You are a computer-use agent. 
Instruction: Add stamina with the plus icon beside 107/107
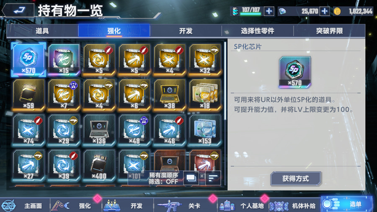269,11
